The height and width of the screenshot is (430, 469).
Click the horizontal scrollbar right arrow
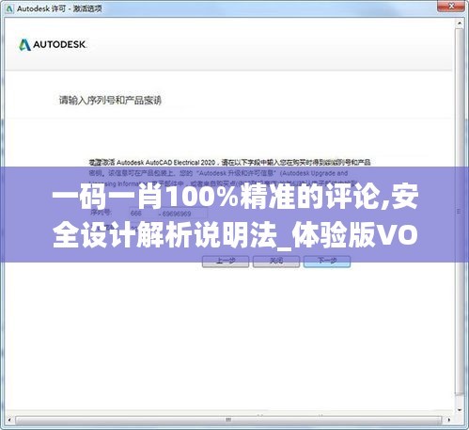(x=449, y=420)
